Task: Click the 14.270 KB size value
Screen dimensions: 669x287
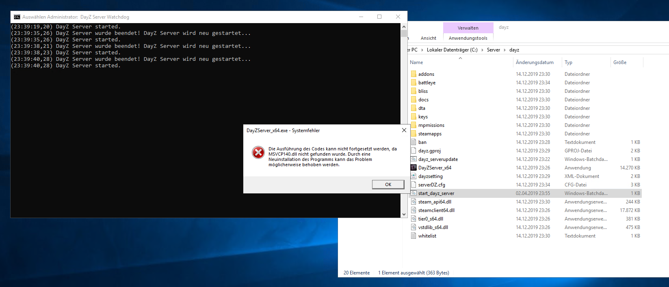Action: tap(630, 168)
